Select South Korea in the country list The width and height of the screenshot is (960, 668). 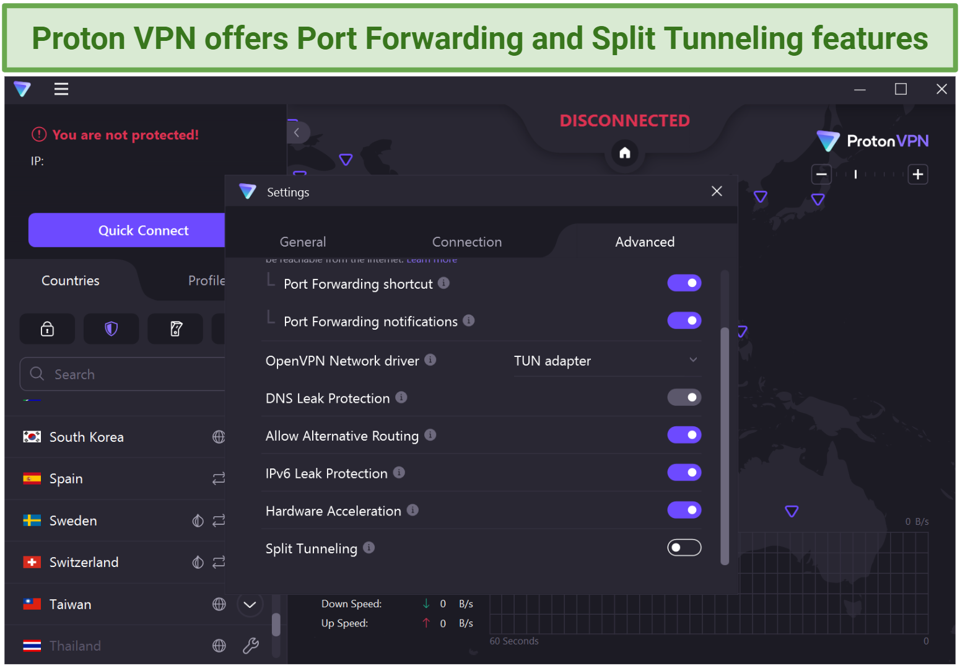point(115,437)
